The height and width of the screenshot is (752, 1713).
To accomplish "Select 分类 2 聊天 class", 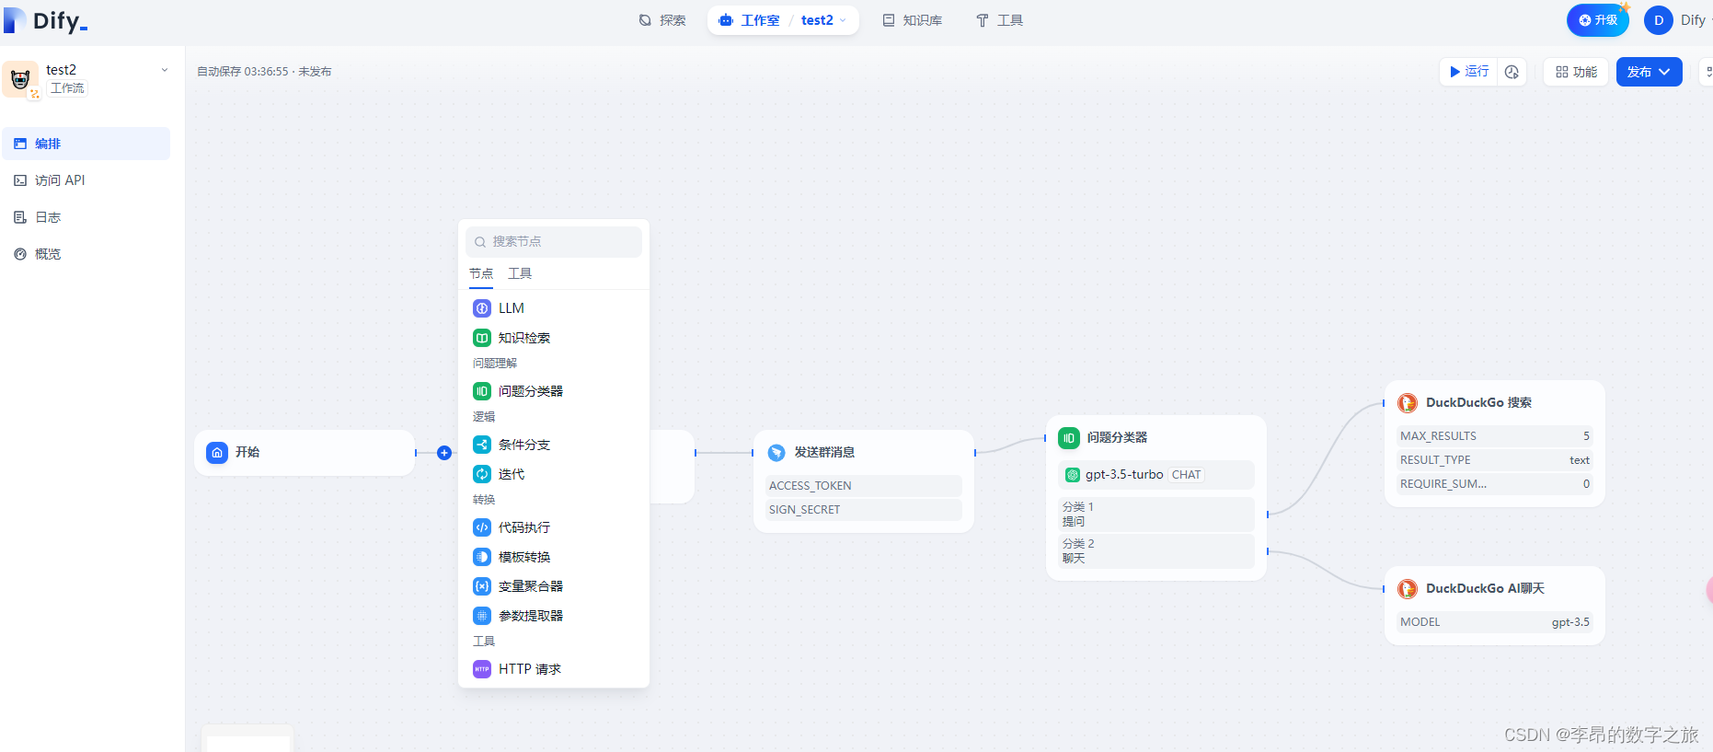I will pyautogui.click(x=1156, y=551).
